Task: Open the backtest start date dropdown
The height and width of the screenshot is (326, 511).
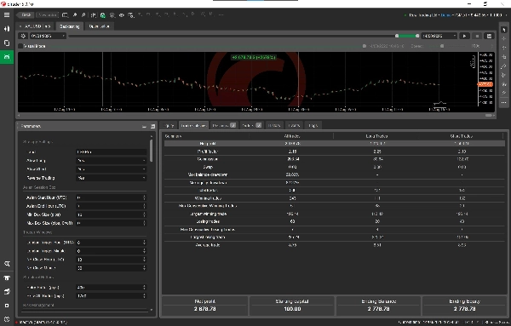Action: [x=48, y=36]
